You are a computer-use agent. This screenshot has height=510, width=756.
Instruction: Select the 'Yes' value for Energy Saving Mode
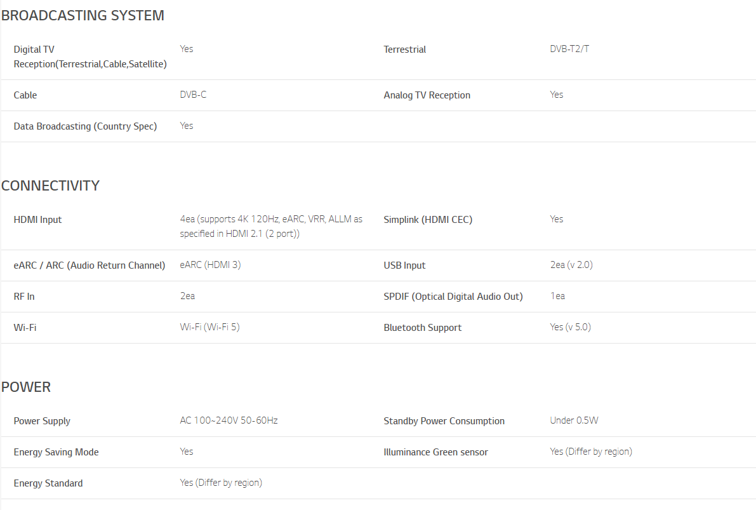click(x=187, y=452)
